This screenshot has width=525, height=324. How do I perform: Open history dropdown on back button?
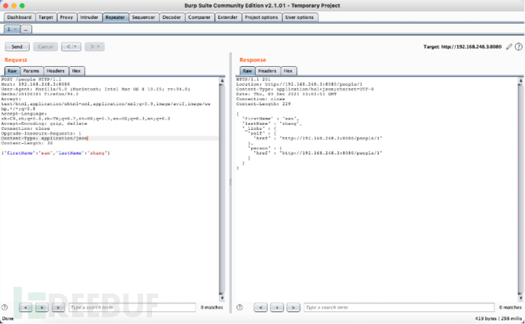point(75,46)
